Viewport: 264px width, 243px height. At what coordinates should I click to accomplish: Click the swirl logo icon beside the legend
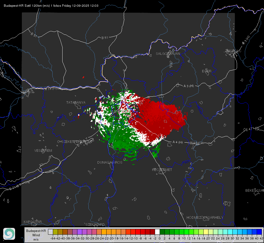[x=9, y=234]
